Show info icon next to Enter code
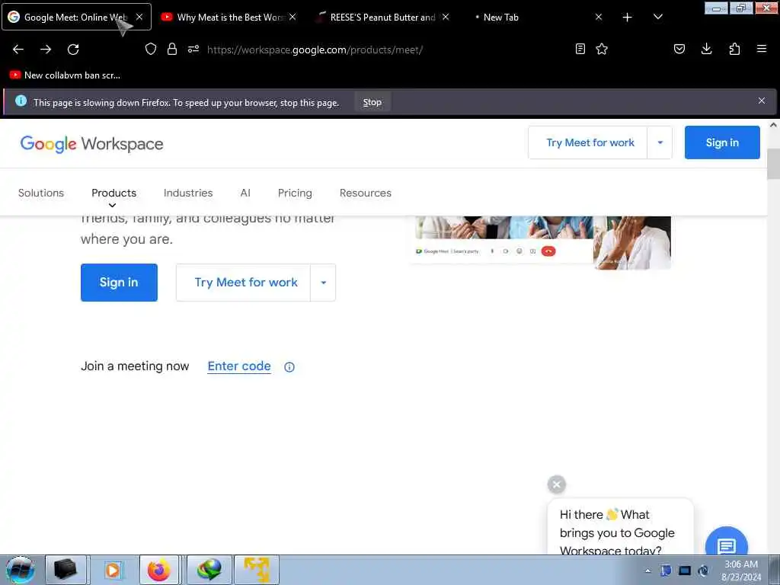This screenshot has height=585, width=780. 289,367
